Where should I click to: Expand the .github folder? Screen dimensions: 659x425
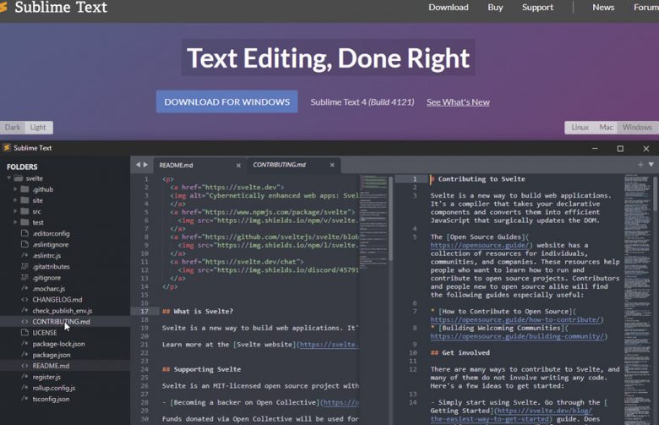15,189
